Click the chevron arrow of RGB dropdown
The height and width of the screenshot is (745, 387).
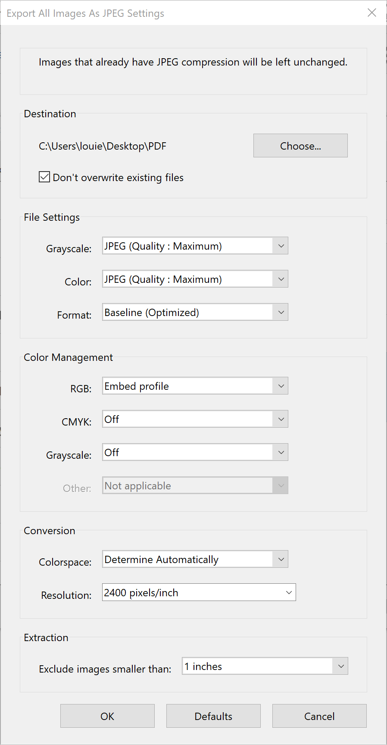click(x=281, y=386)
